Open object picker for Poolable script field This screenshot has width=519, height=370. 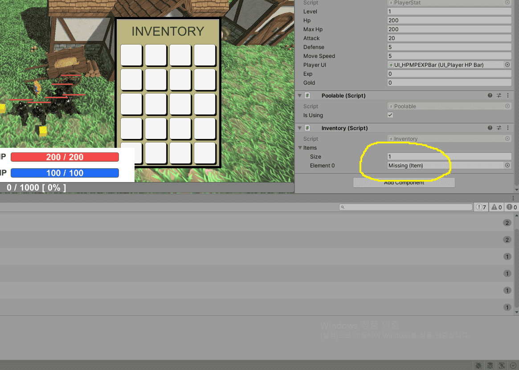[507, 106]
